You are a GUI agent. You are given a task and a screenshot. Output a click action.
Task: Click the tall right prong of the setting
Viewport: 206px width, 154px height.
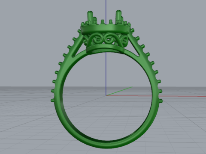[x=118, y=16]
